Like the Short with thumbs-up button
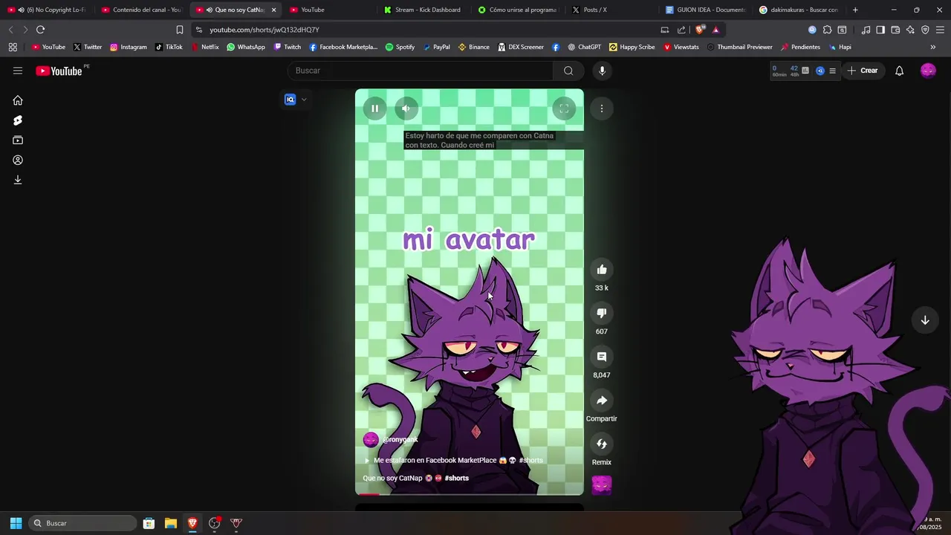Image resolution: width=951 pixels, height=535 pixels. tap(602, 270)
